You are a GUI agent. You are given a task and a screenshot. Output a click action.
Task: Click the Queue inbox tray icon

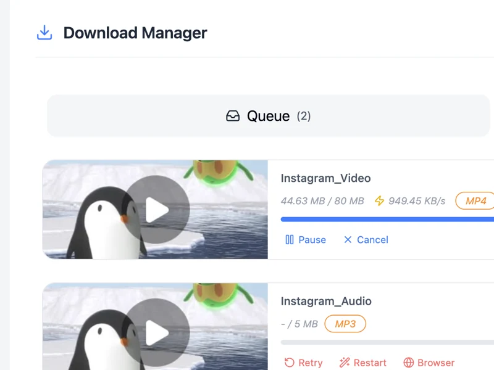point(233,116)
